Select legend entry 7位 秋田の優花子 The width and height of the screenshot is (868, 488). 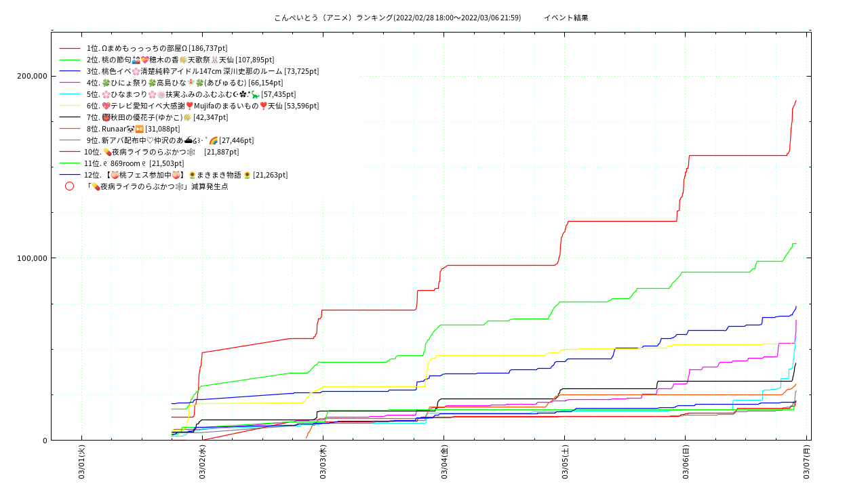click(157, 117)
